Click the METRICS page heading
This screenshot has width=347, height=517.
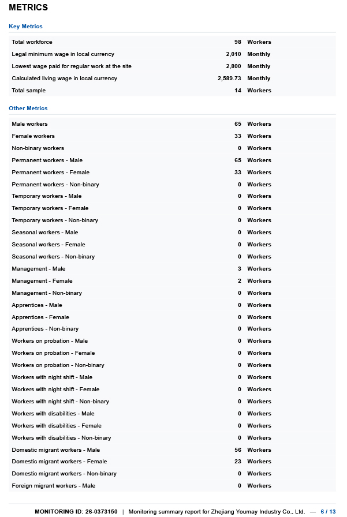(28, 8)
